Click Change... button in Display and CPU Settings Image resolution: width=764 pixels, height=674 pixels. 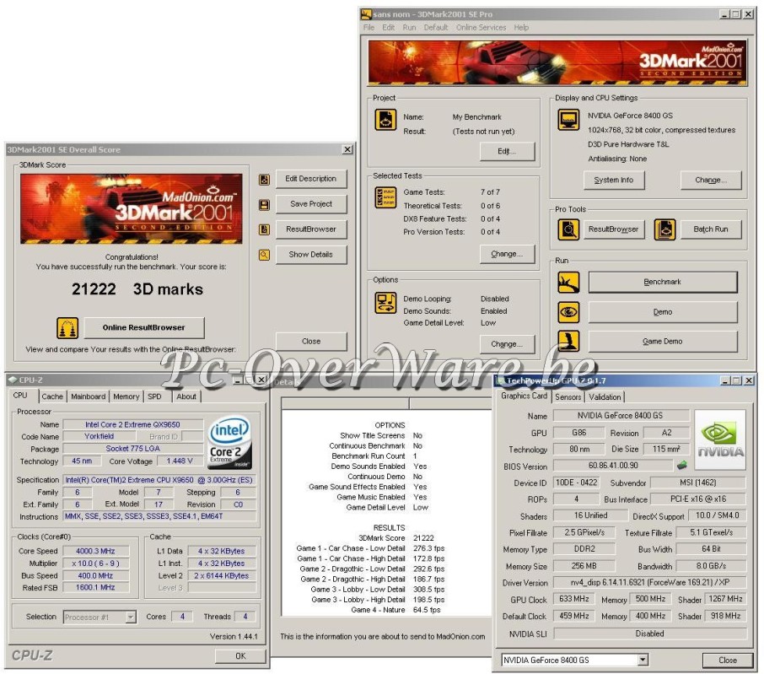711,181
